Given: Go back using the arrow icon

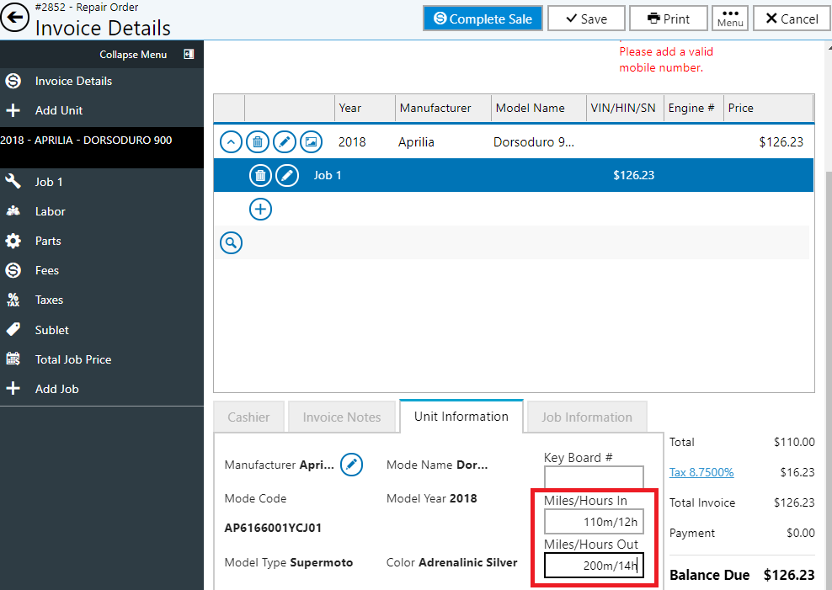Looking at the screenshot, I should 14,18.
